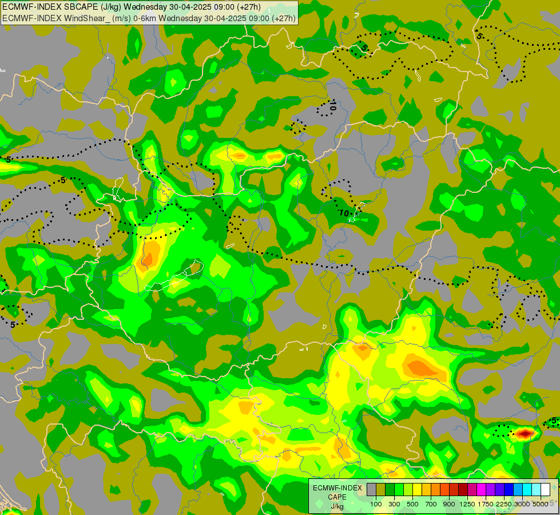This screenshot has height=515, width=560.
Task: Click the dark red swatch before the 1250 mark
Action: [463, 489]
